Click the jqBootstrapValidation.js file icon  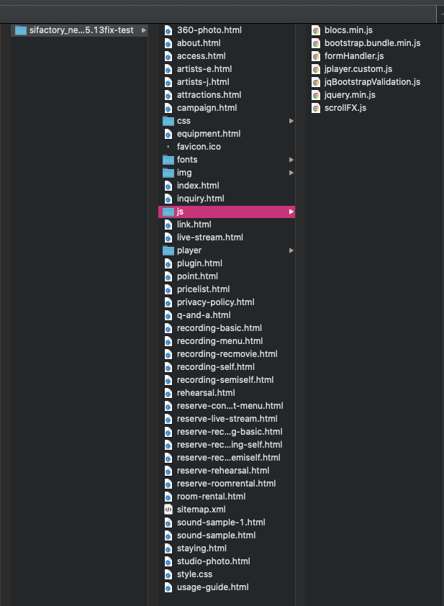[x=316, y=82]
